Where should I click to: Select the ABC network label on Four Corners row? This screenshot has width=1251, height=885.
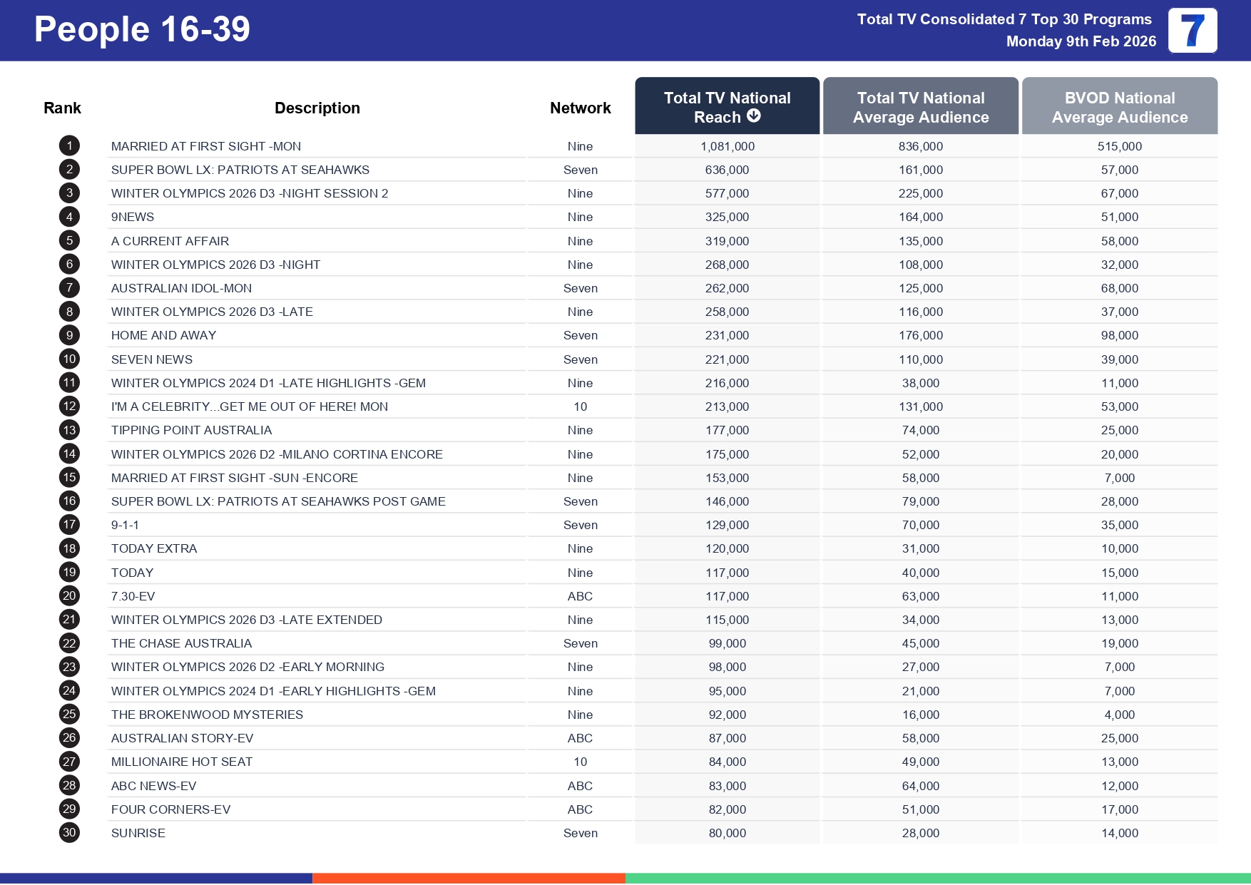580,809
